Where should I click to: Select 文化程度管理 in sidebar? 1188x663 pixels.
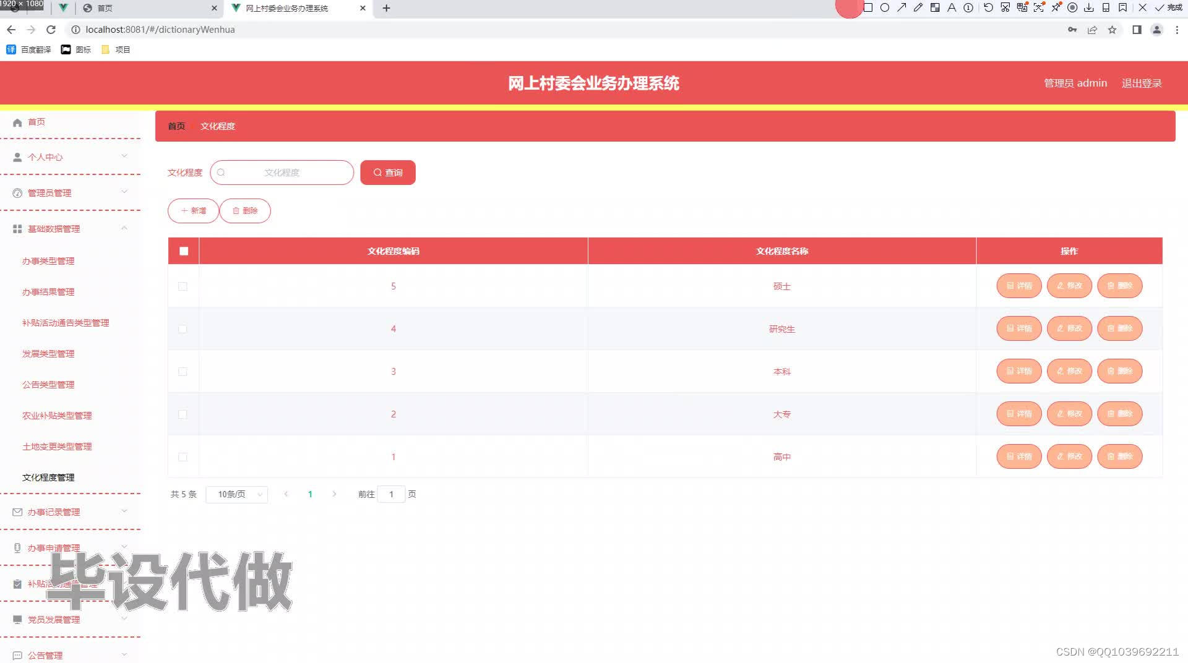[48, 477]
